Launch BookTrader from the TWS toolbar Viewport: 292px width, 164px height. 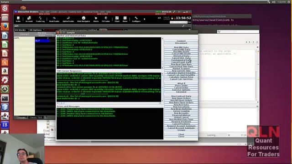(54, 19)
